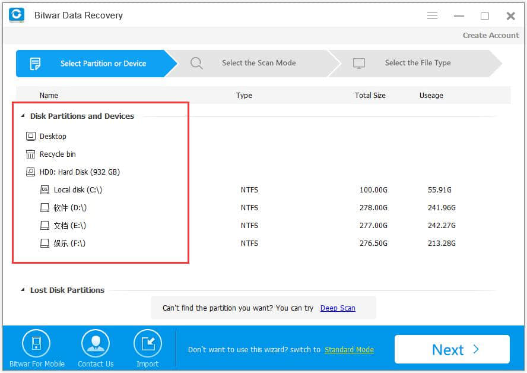Click the document icon in Select Partition step
This screenshot has width=527, height=373.
tap(35, 64)
